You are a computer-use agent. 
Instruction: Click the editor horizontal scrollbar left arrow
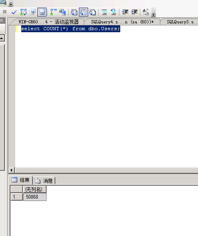[11, 170]
